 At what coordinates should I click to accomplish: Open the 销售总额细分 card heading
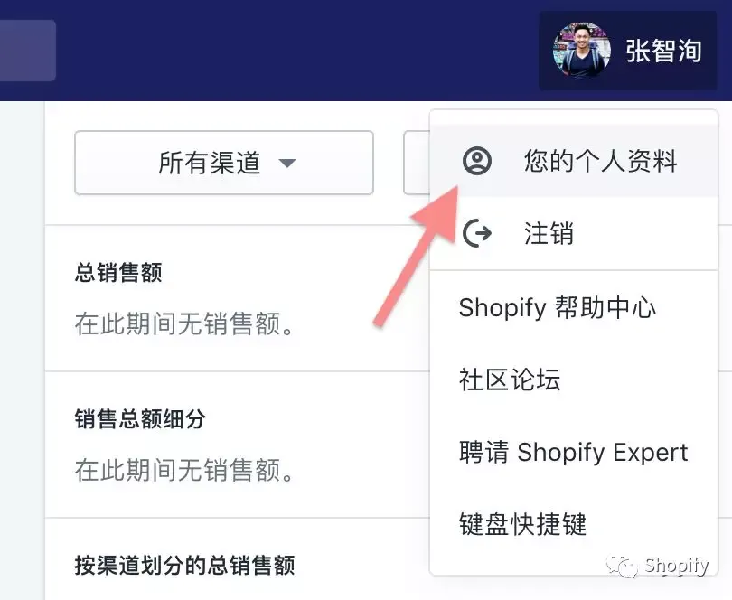[x=140, y=418]
